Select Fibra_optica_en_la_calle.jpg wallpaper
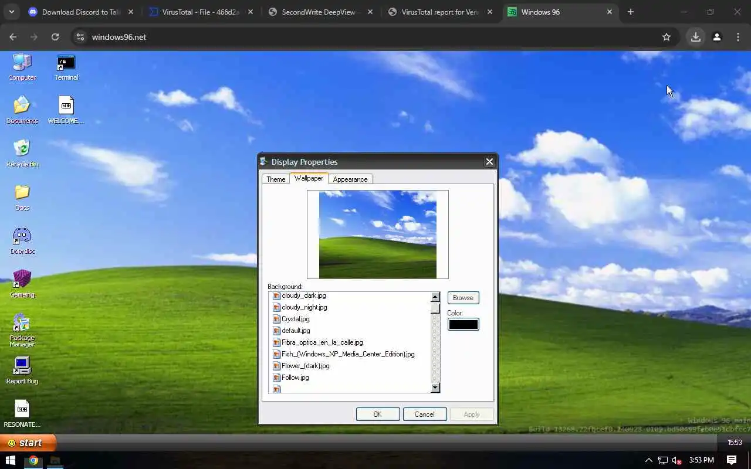 pos(322,342)
